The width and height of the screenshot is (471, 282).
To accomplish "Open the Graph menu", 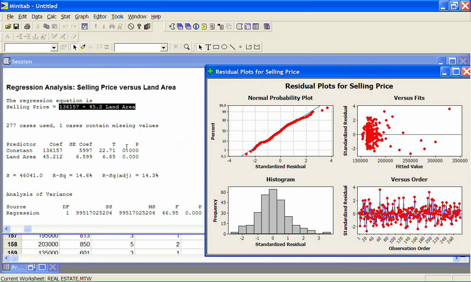I will tap(82, 16).
